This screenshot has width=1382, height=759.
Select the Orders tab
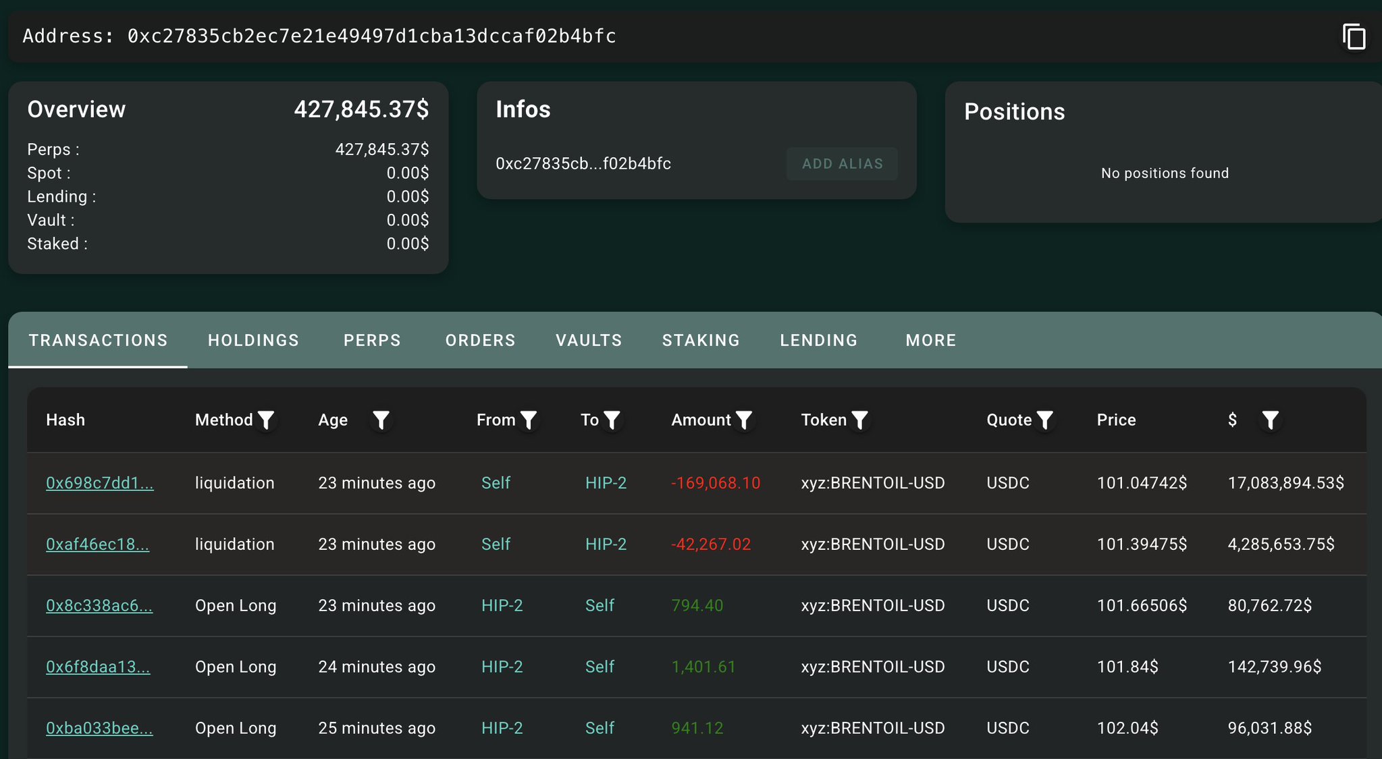coord(480,340)
